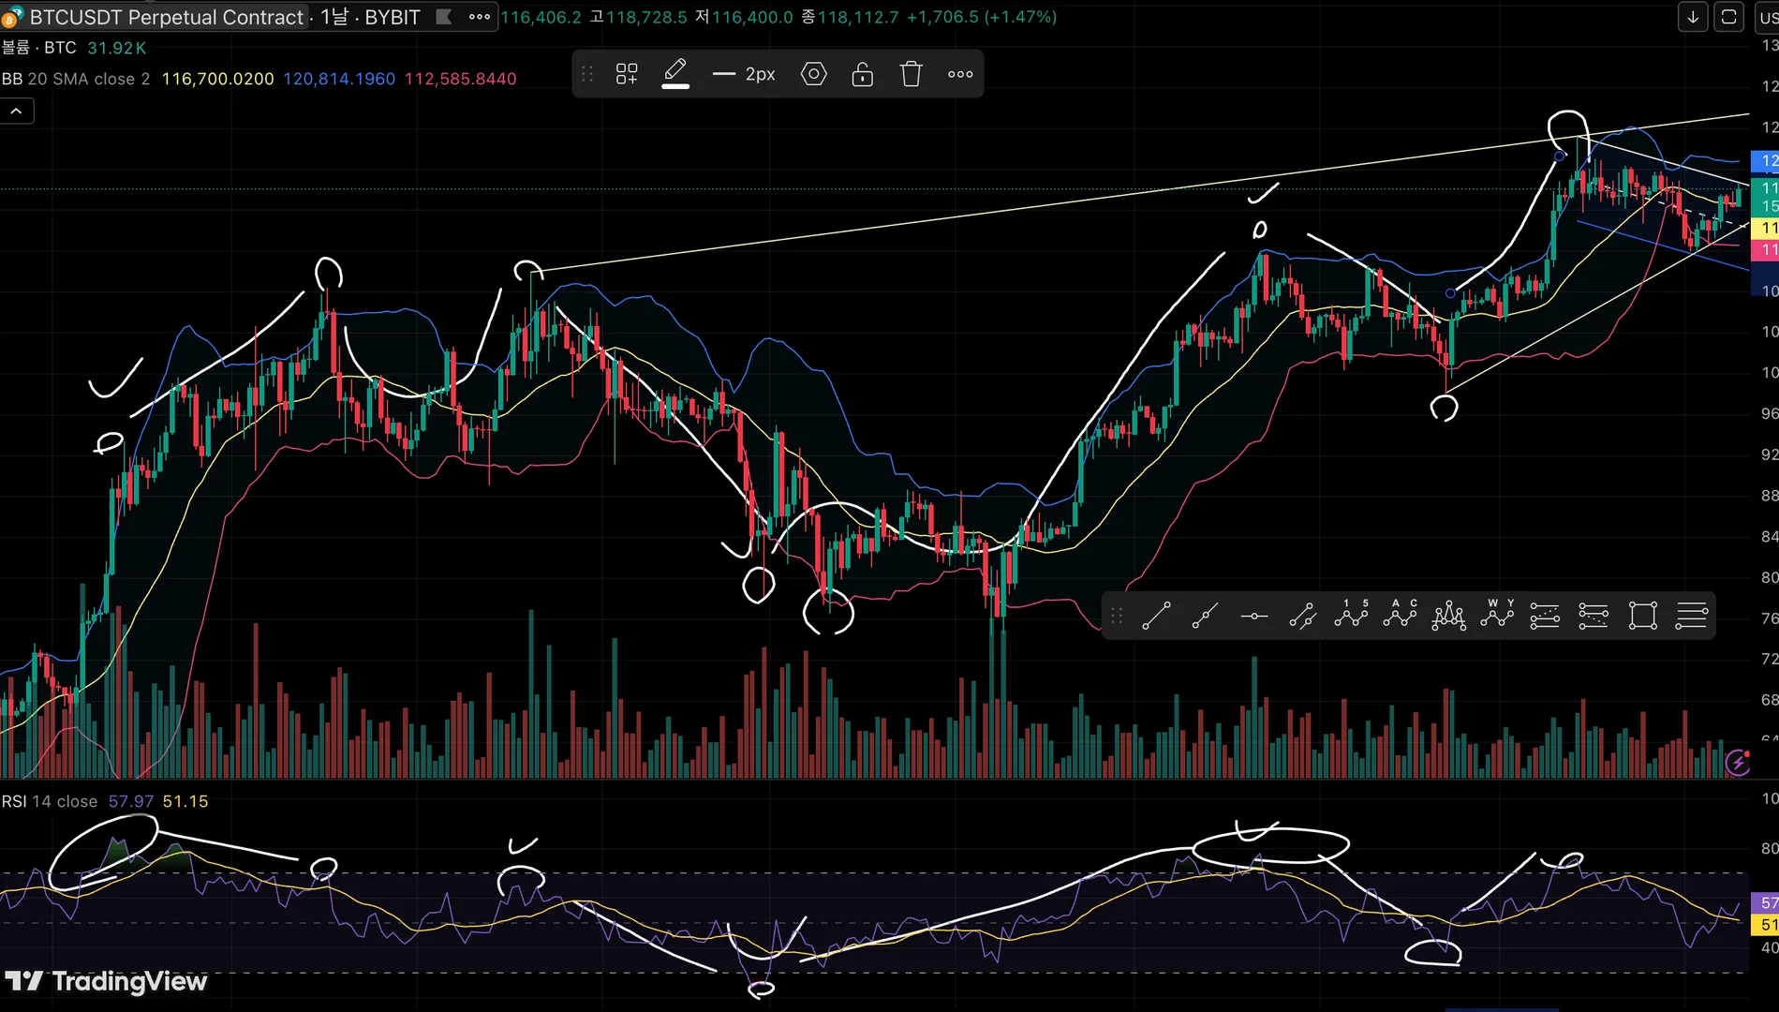Viewport: 1779px width, 1012px height.
Task: Click the volume BTC legend label
Action: pyautogui.click(x=38, y=48)
